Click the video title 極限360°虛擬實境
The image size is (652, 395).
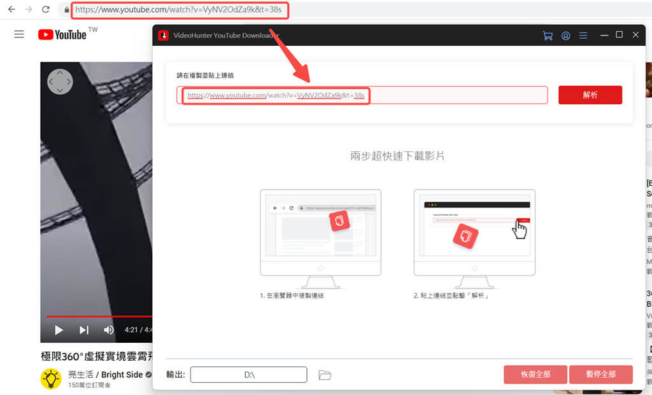97,356
